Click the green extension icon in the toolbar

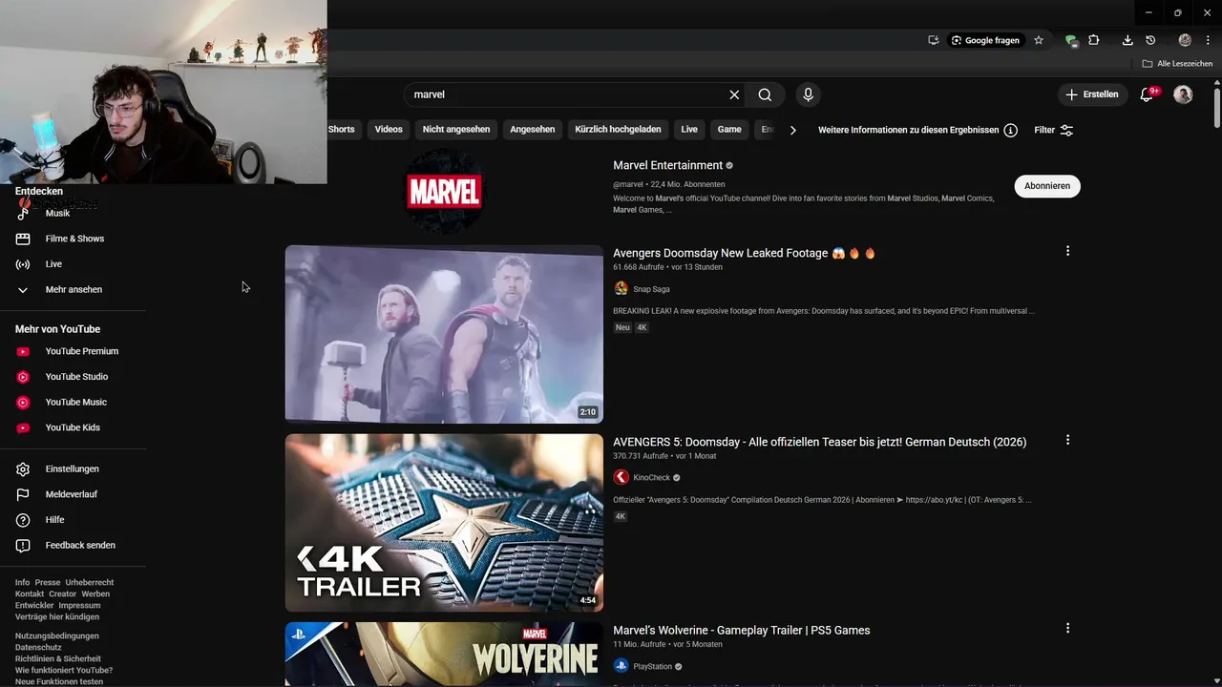tap(1071, 40)
